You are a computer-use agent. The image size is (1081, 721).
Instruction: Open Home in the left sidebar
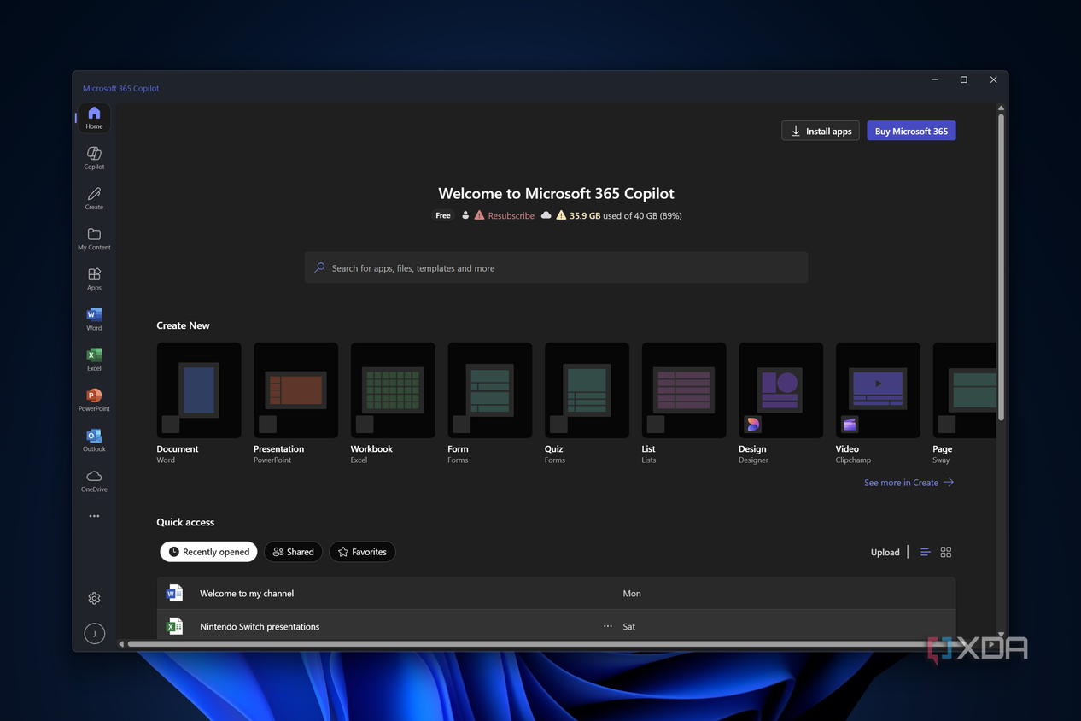94,118
